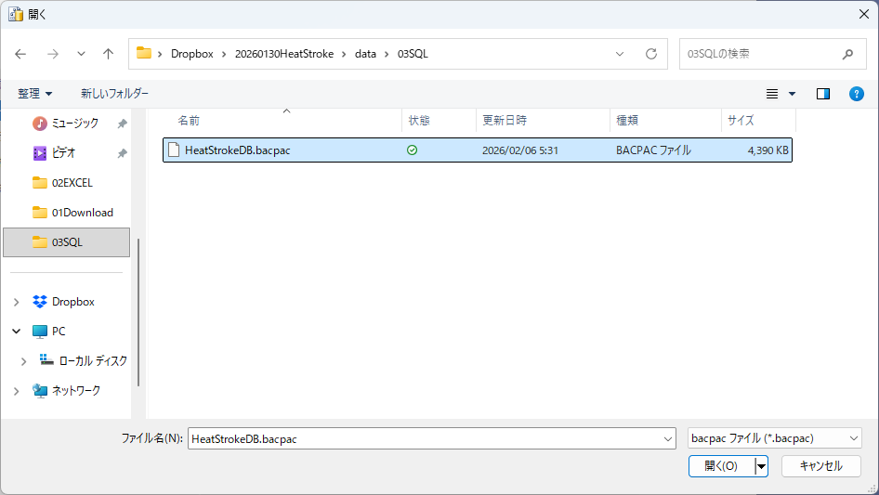879x495 pixels.
Task: Go up one folder level
Action: 108,54
